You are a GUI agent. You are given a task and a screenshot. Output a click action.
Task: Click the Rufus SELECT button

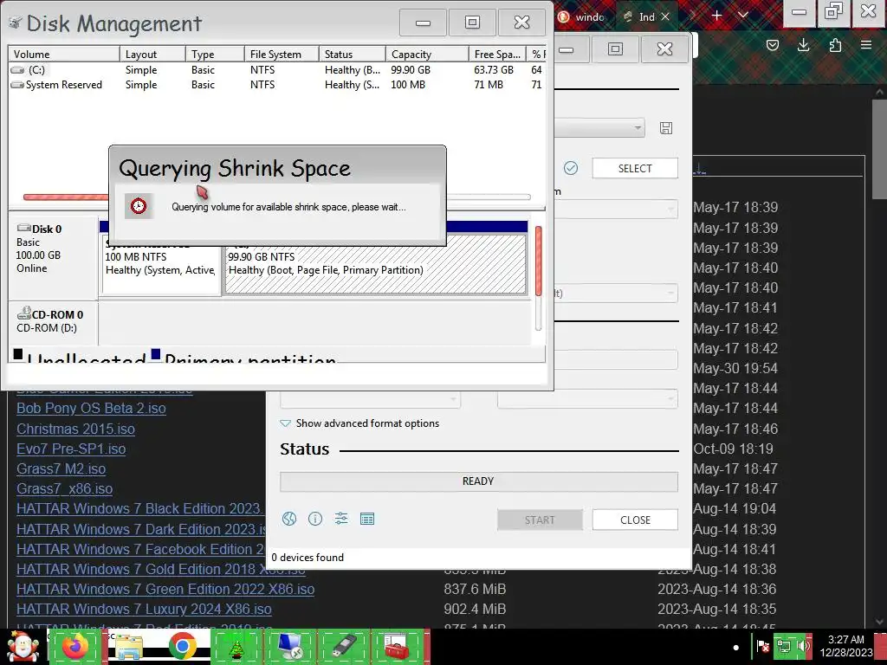[635, 169]
